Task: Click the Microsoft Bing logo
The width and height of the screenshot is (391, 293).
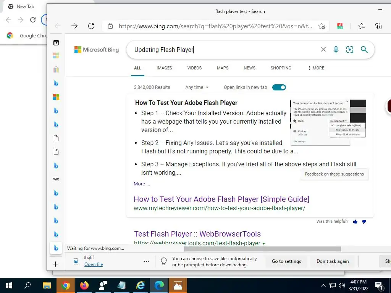Action: click(x=97, y=50)
